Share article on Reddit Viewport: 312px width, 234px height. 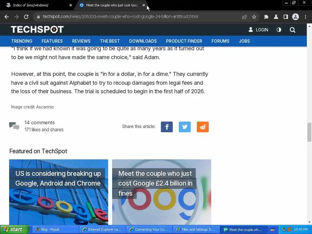click(x=203, y=127)
